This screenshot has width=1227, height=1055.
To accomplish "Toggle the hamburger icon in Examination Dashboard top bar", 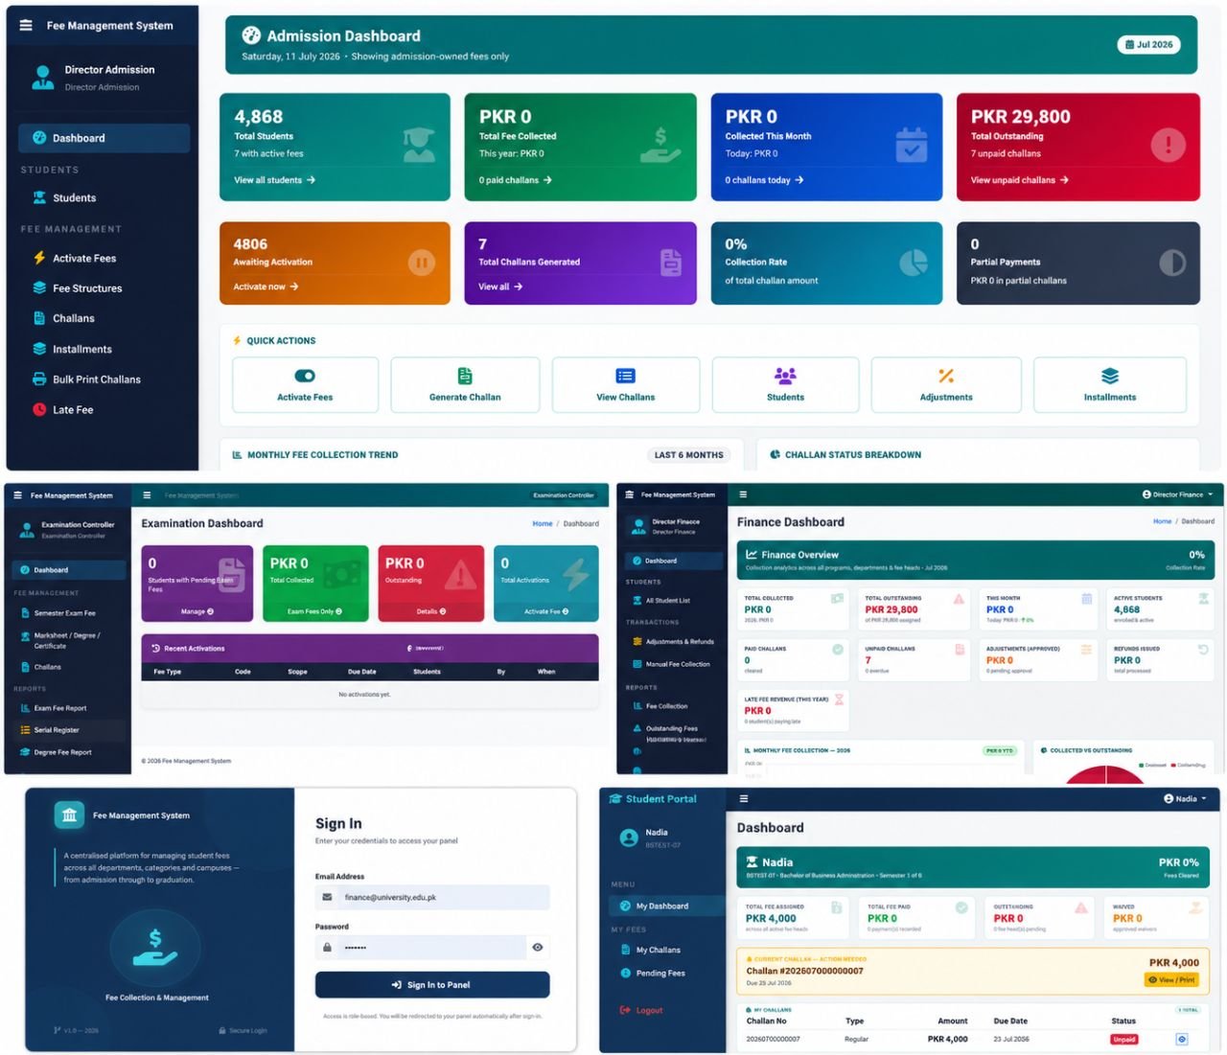I will tap(147, 495).
